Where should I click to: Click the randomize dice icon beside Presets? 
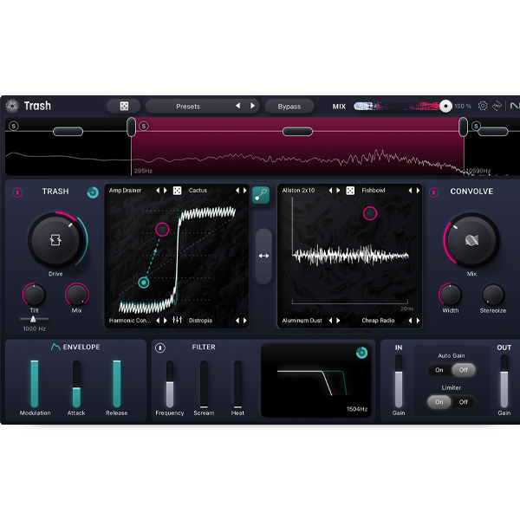pos(124,106)
